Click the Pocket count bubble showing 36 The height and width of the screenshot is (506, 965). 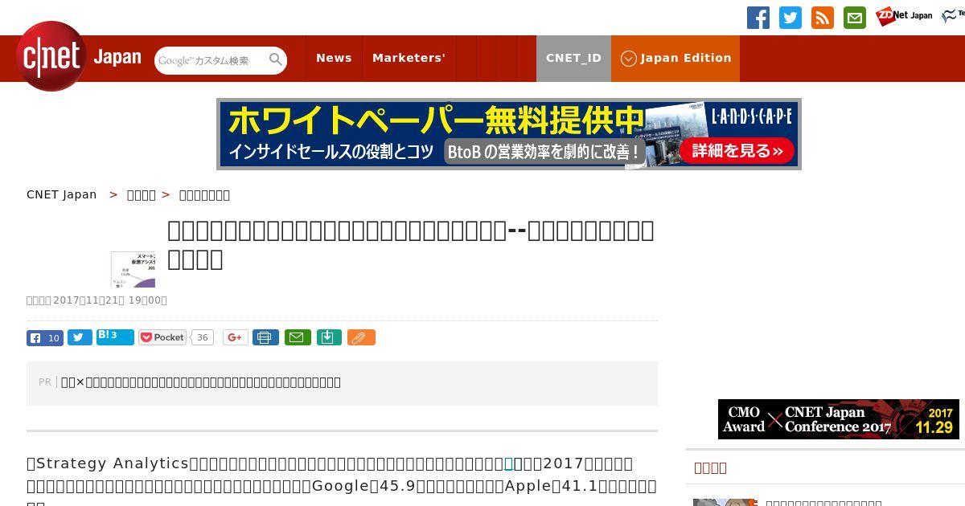tap(203, 337)
